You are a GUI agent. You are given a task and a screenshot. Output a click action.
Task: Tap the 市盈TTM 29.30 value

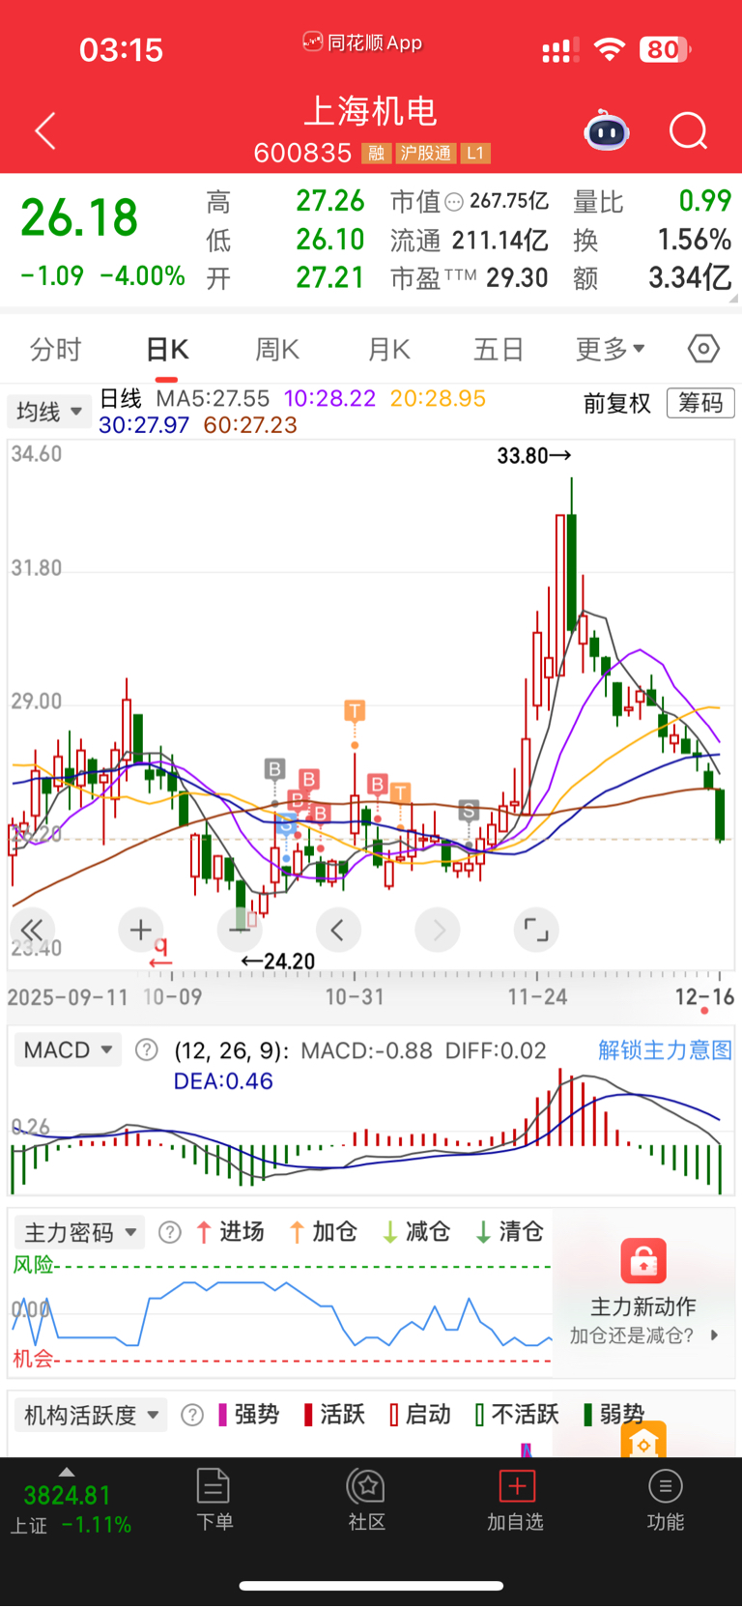coord(517,278)
